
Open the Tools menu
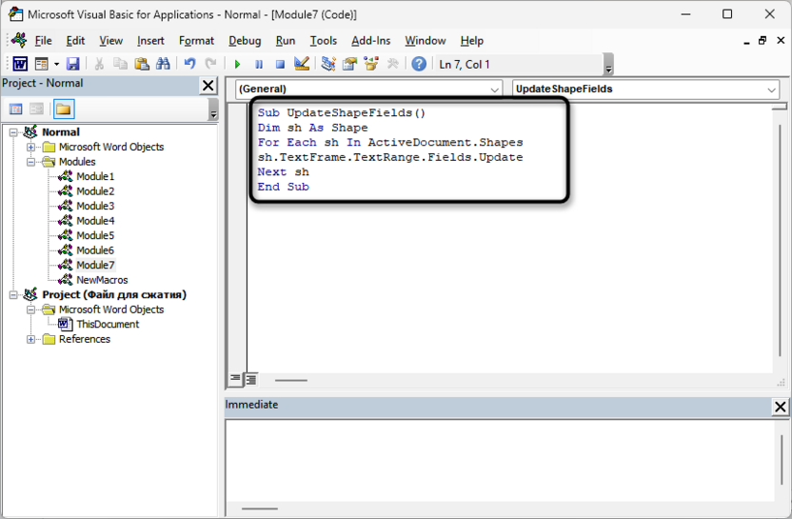click(x=324, y=41)
